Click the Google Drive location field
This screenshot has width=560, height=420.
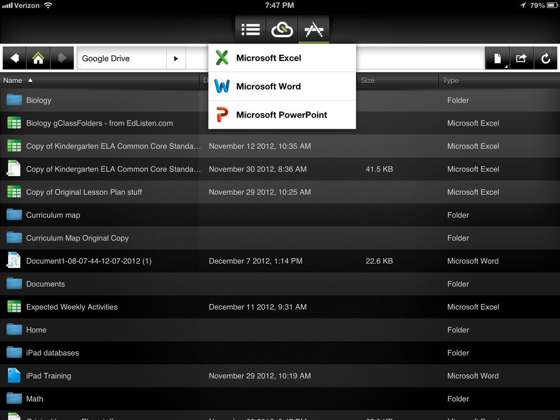click(121, 58)
